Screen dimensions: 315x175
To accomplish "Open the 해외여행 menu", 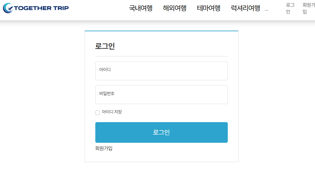I will click(174, 8).
